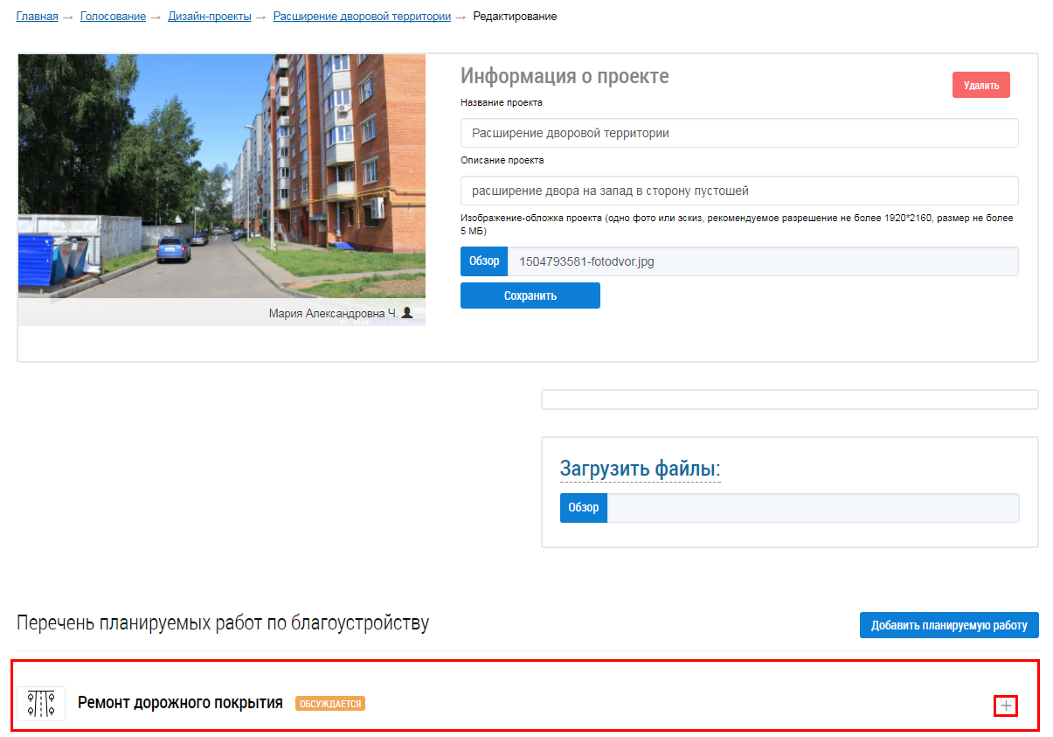Image resolution: width=1053 pixels, height=737 pixels.
Task: Click the Редактирование breadcrumb text
Action: [x=515, y=17]
